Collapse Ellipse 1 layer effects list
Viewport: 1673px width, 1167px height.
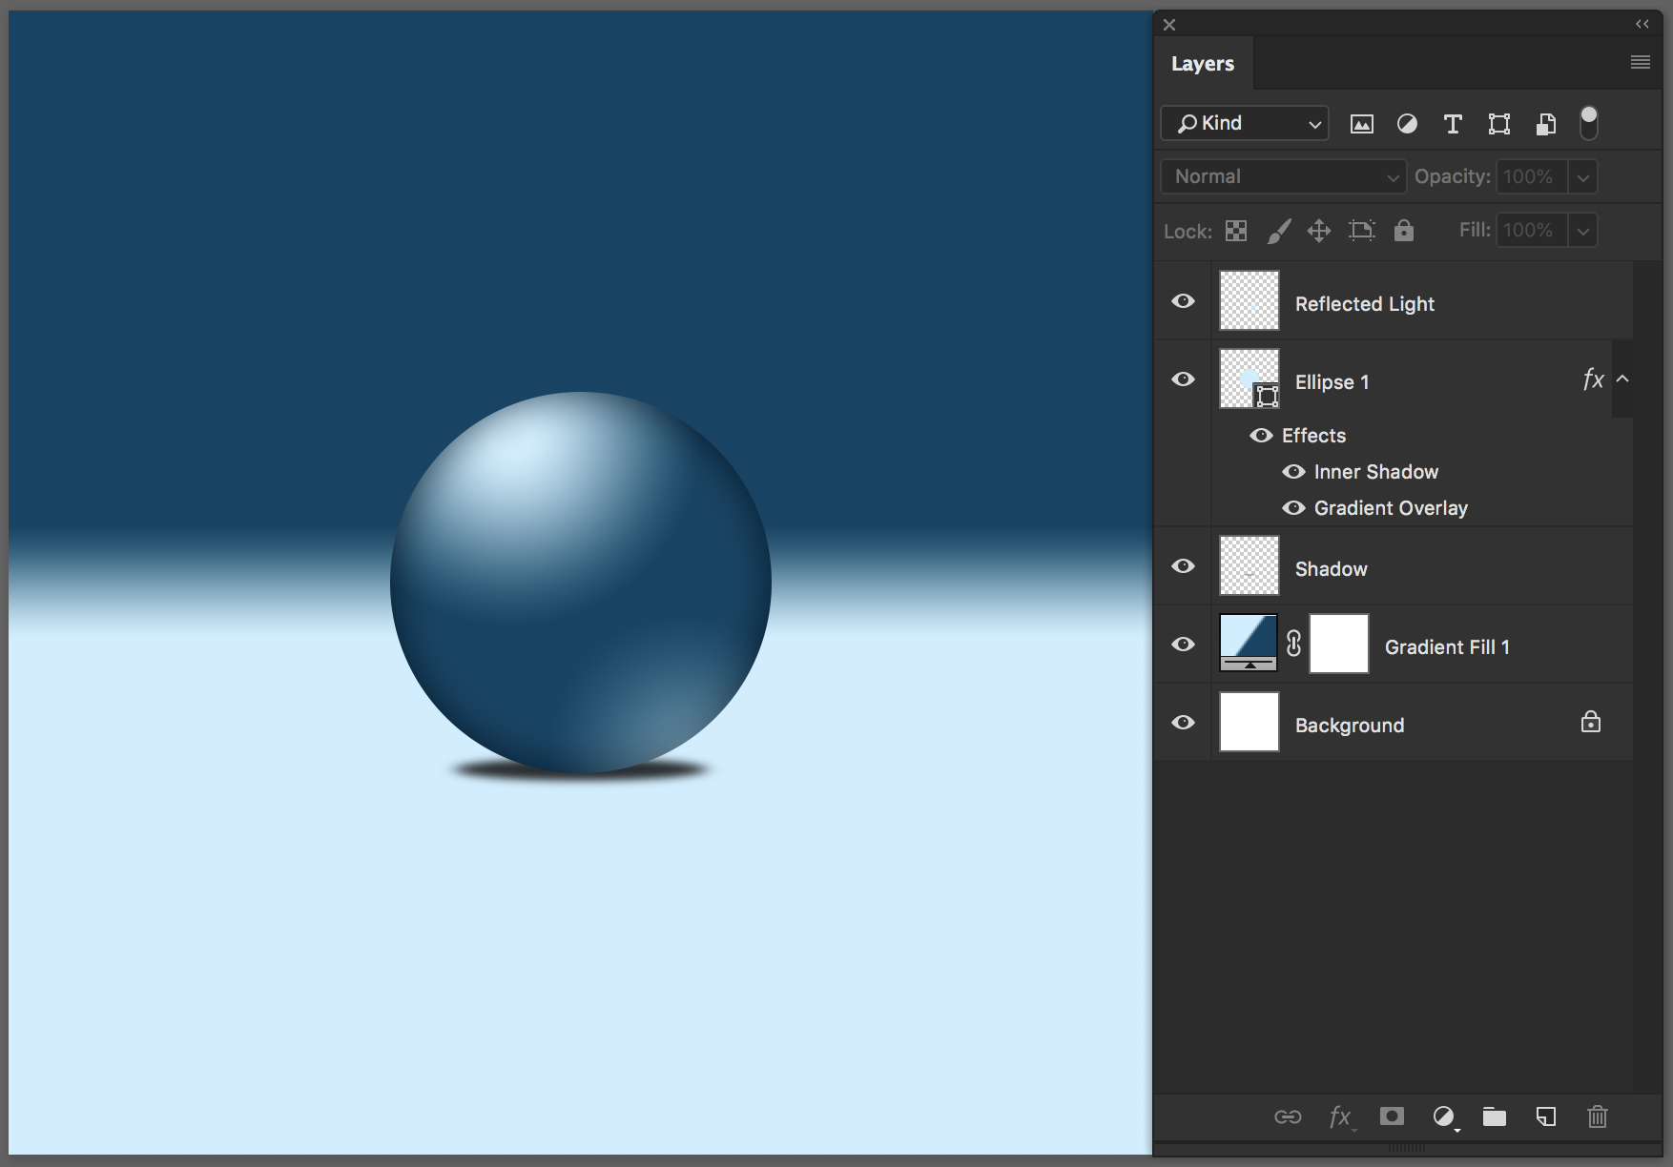1622,379
